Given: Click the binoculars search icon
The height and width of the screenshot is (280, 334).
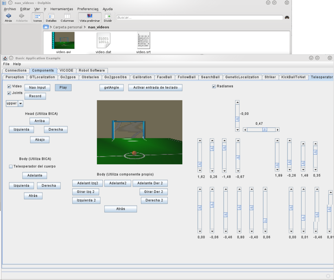Looking at the screenshot, I should [287, 17].
